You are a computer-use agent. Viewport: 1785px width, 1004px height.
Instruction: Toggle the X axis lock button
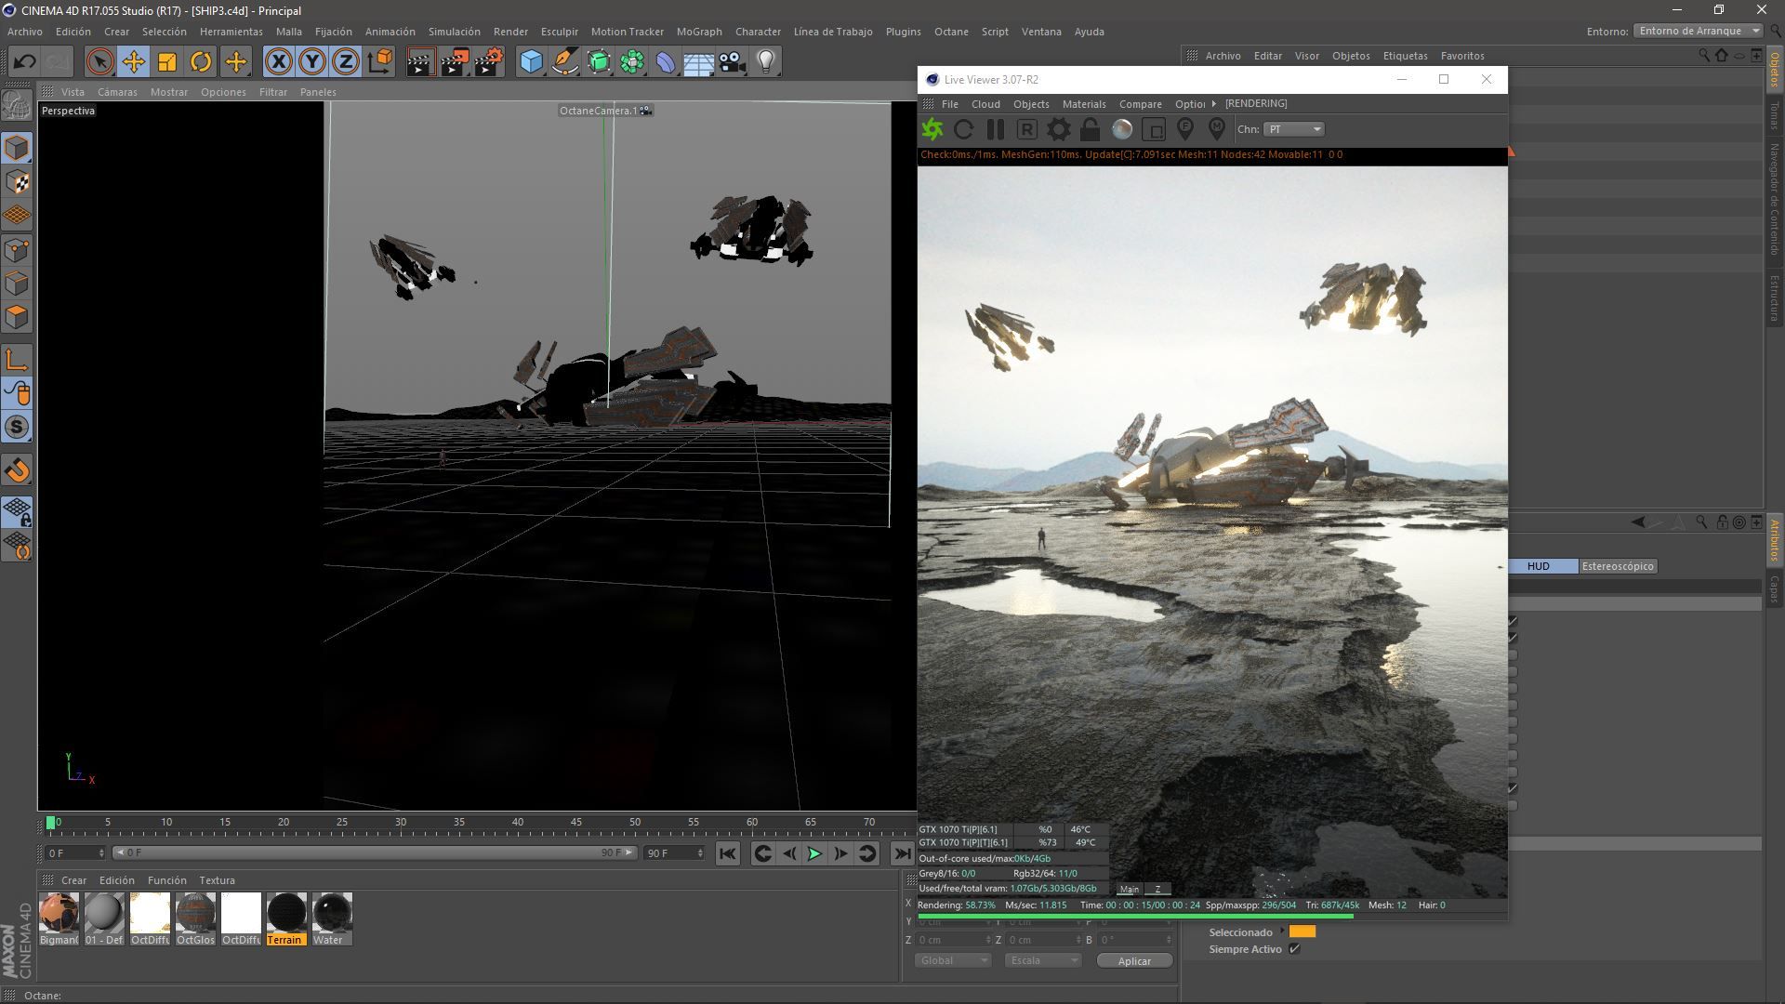point(278,62)
